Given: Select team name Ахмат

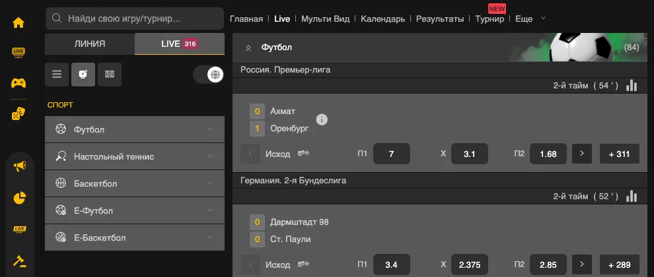Looking at the screenshot, I should point(283,111).
